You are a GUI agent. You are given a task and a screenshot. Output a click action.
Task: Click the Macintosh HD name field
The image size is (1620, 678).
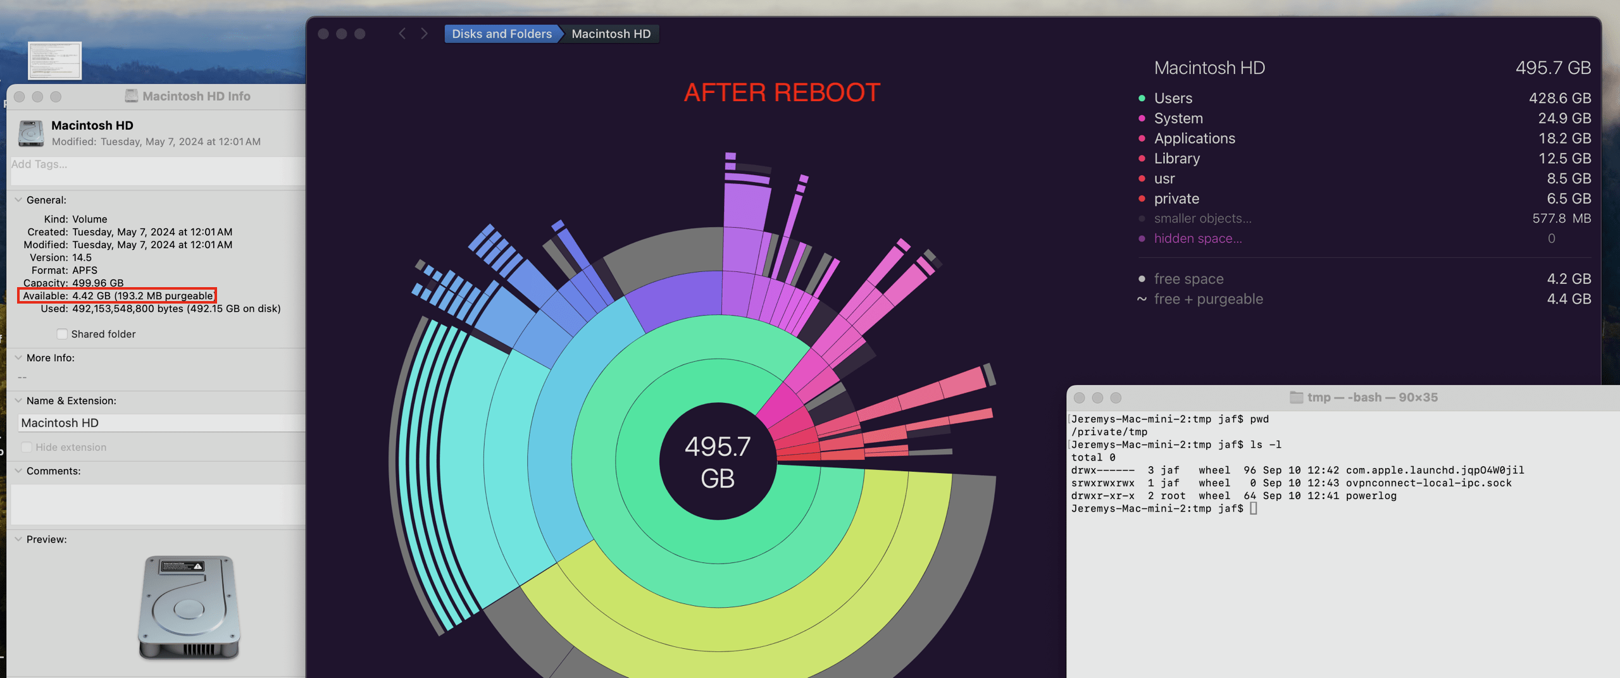click(x=162, y=422)
